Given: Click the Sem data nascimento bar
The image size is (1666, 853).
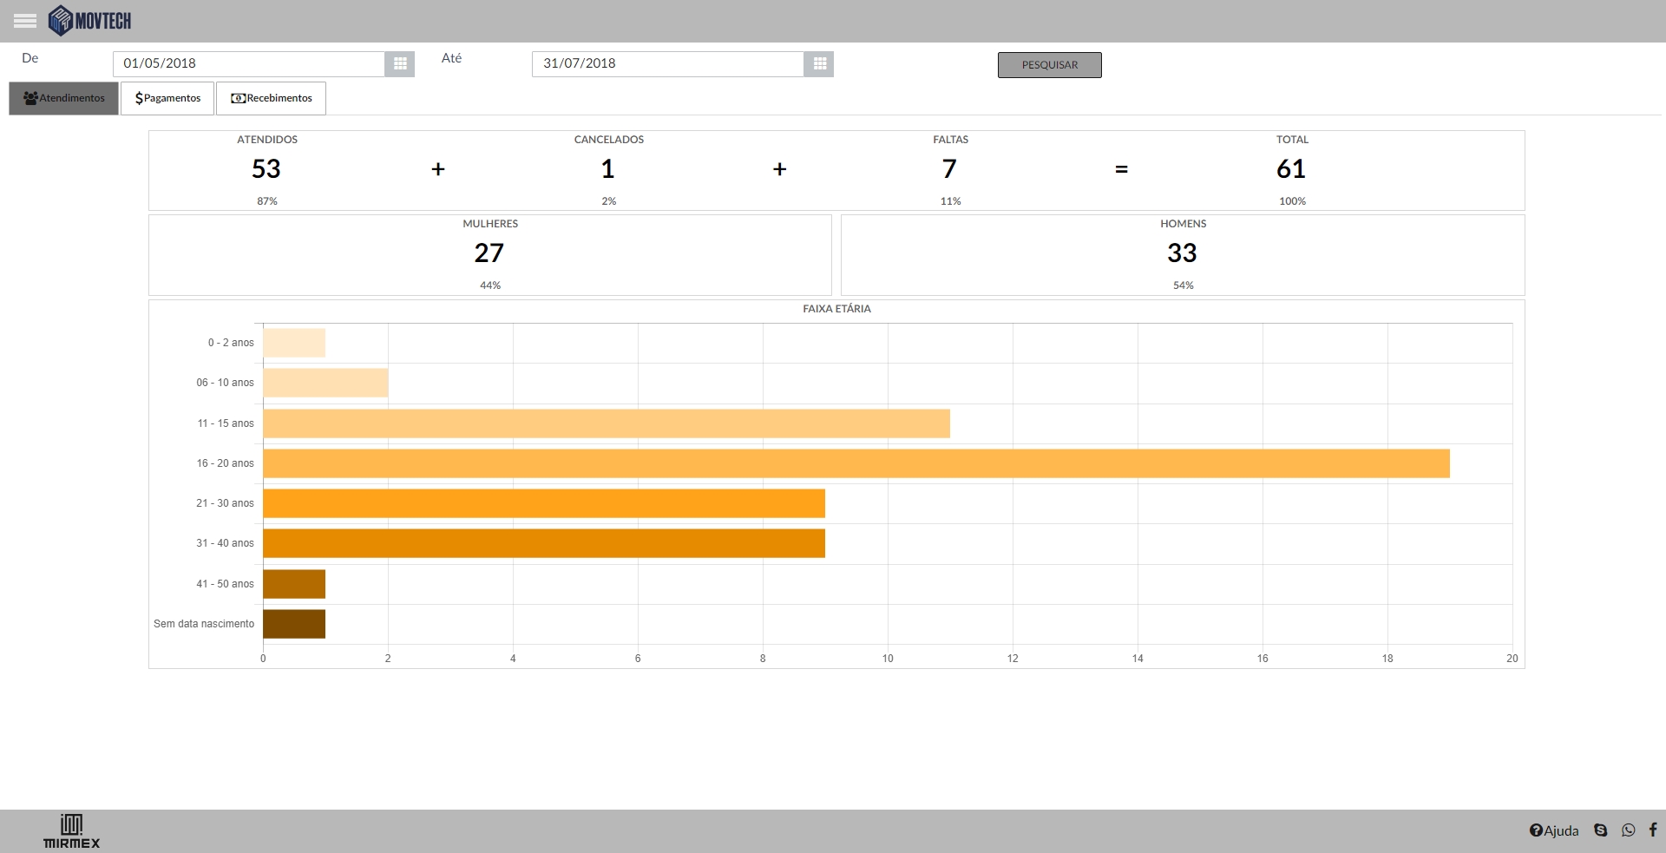Looking at the screenshot, I should tap(294, 624).
